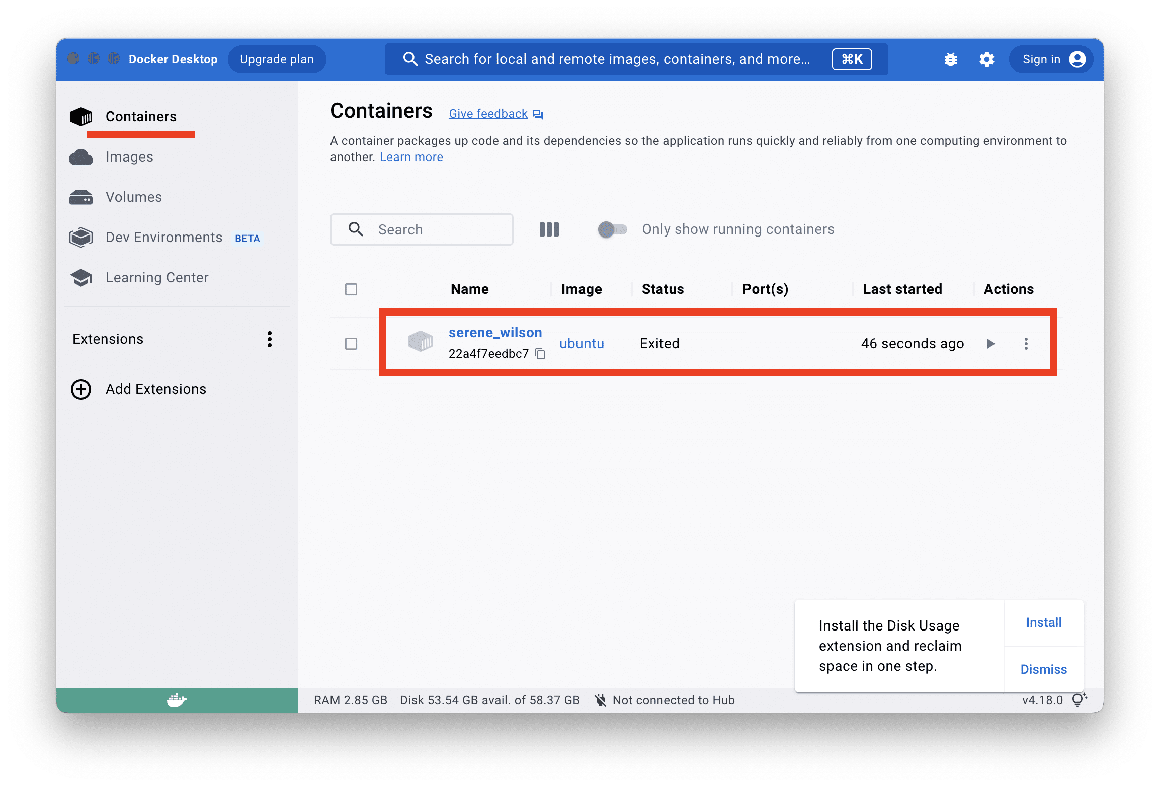Open the settings gear icon
The width and height of the screenshot is (1160, 787).
click(x=986, y=59)
